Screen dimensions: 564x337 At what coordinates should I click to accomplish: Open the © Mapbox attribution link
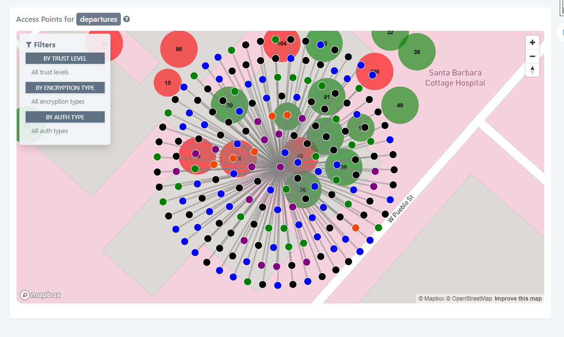(x=431, y=299)
